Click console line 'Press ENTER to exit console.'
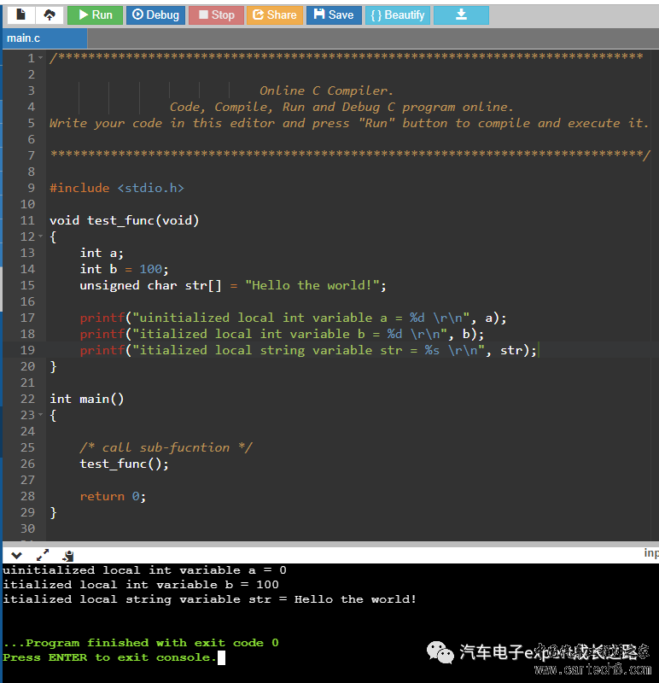The image size is (659, 683). 110,657
